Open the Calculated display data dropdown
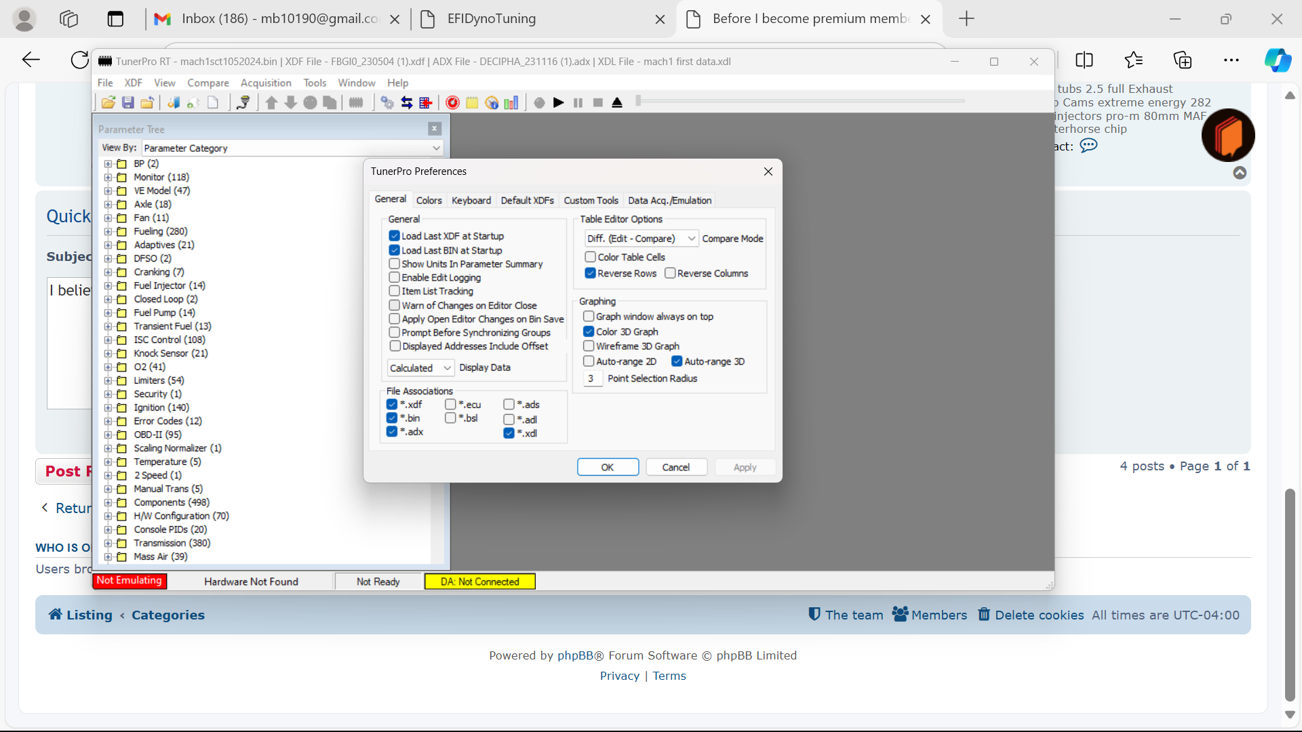 [420, 367]
